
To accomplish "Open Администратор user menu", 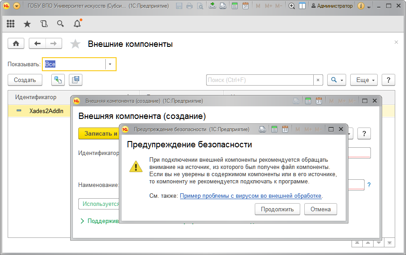I will (x=332, y=6).
